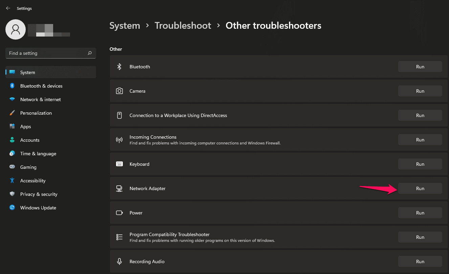Click the "Other troubleshooters" page title
449x274 pixels.
click(x=273, y=26)
